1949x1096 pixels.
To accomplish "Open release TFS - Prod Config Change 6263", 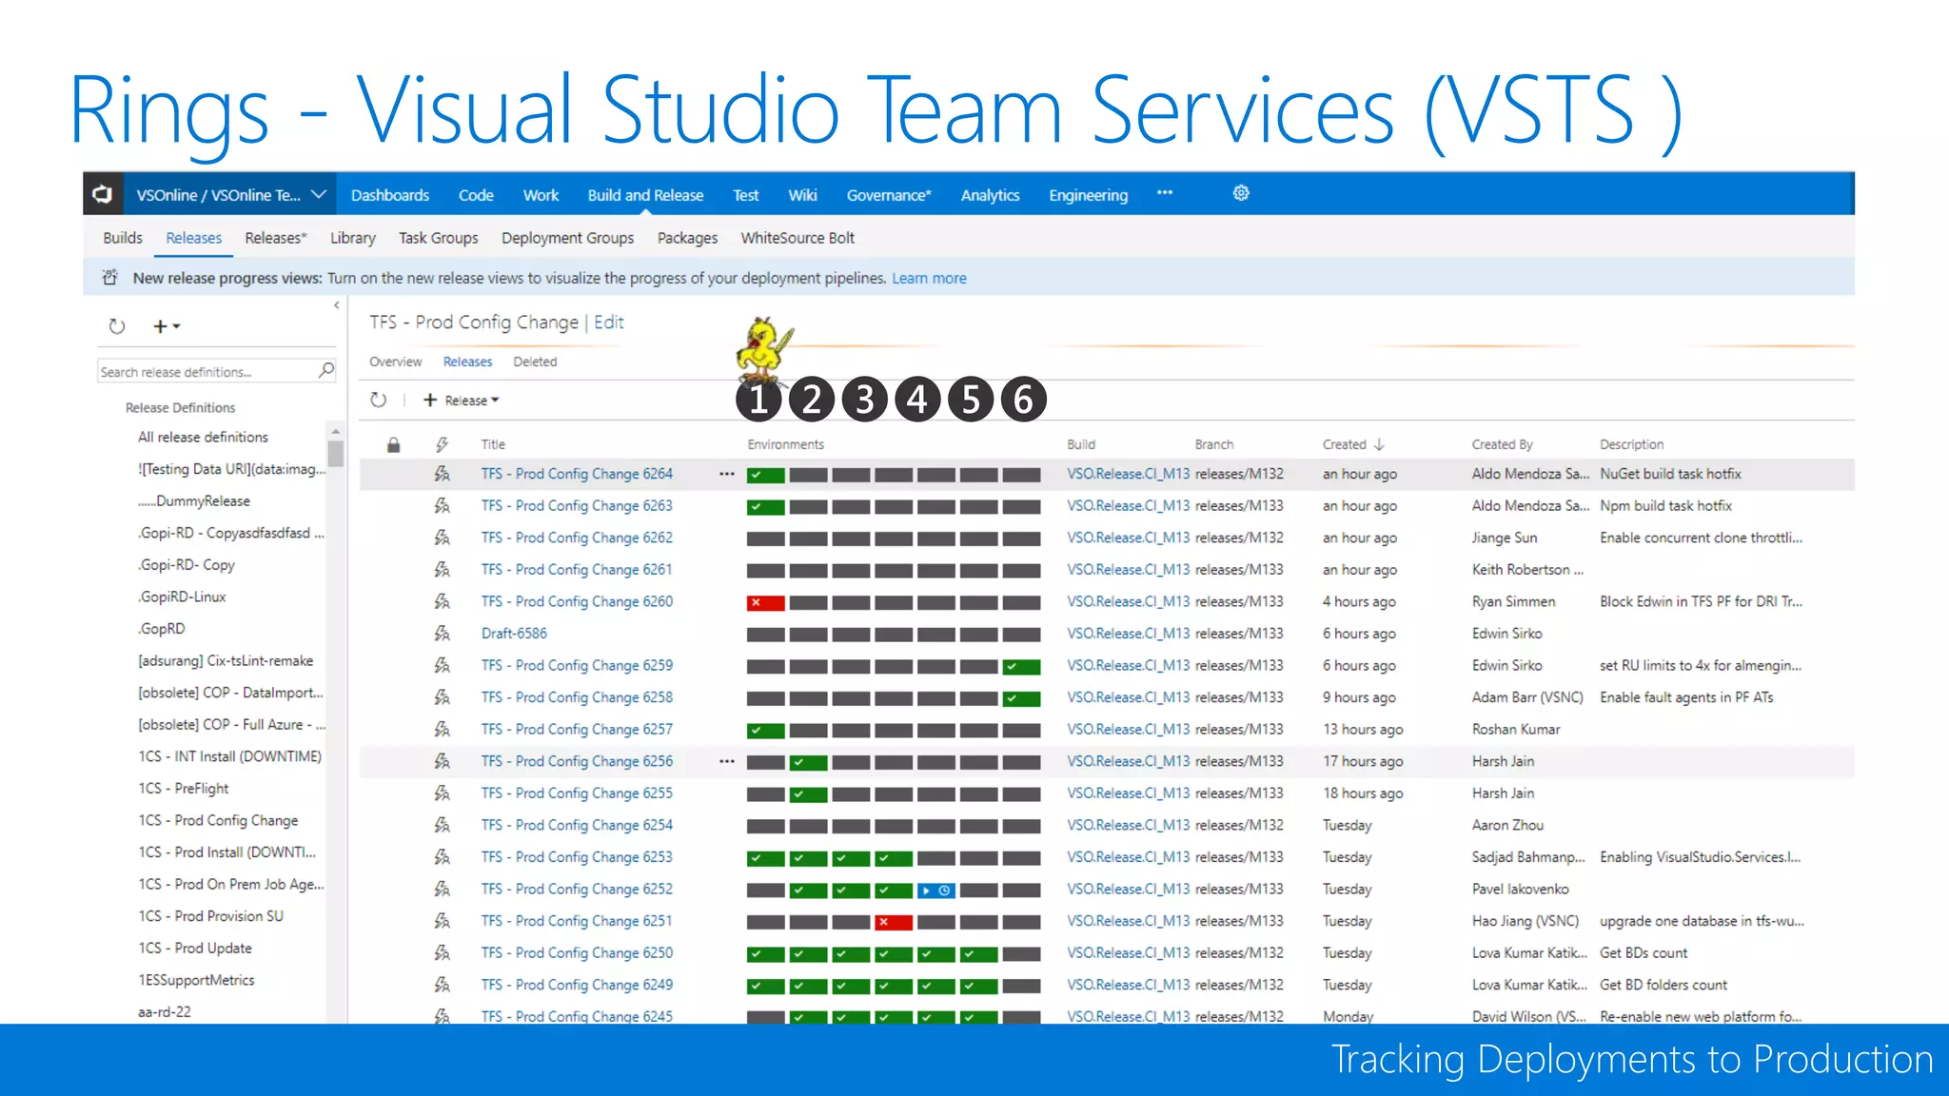I will pos(577,506).
